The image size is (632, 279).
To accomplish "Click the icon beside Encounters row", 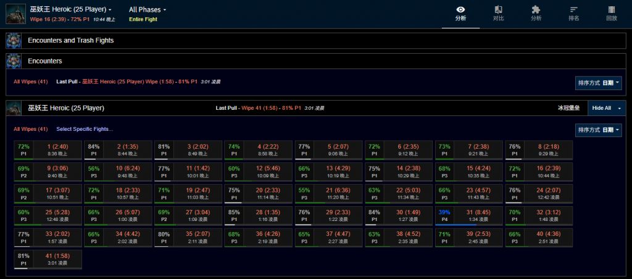I will pyautogui.click(x=14, y=61).
